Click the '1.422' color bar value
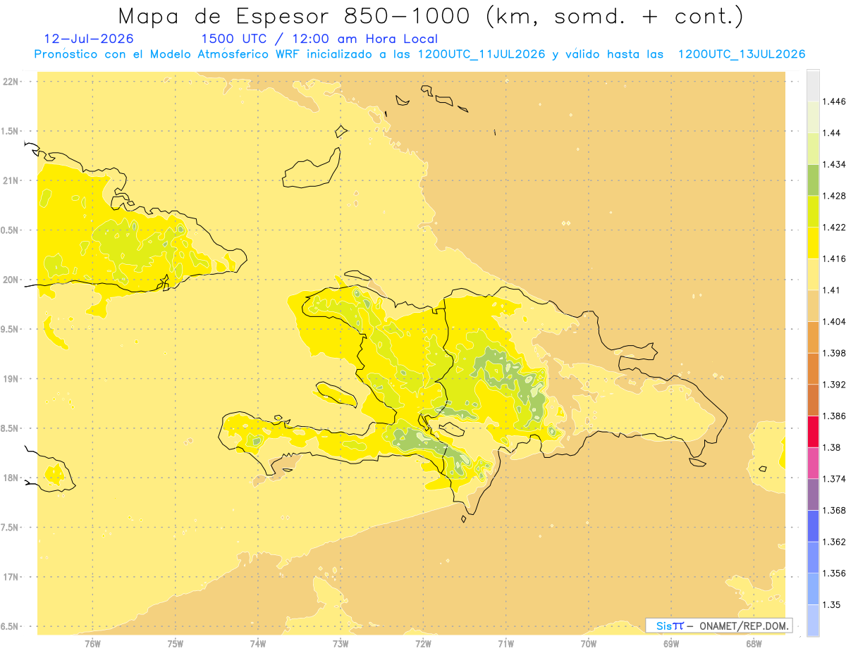This screenshot has width=846, height=653. 834,228
